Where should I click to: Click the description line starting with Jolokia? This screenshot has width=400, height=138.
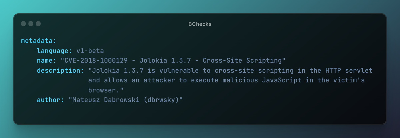tap(230, 71)
